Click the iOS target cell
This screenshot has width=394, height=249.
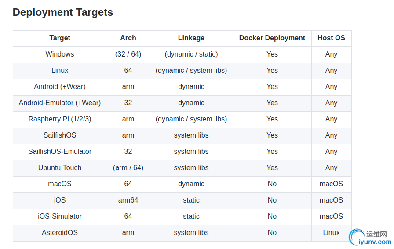point(60,200)
